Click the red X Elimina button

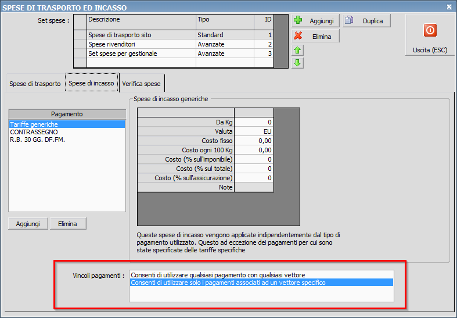click(x=315, y=36)
